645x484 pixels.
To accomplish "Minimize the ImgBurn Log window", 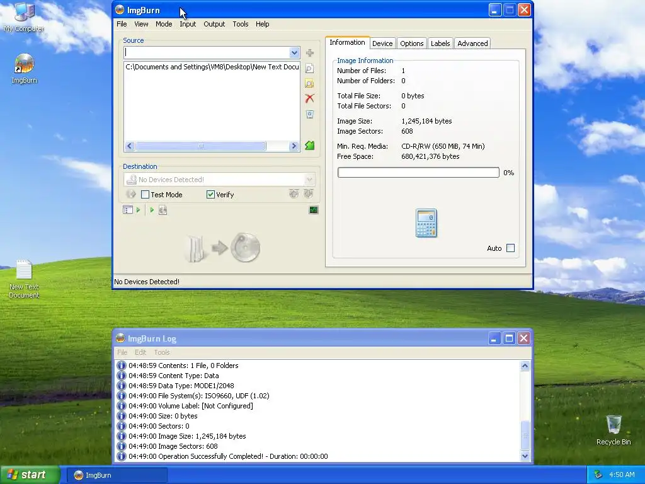I will point(494,338).
